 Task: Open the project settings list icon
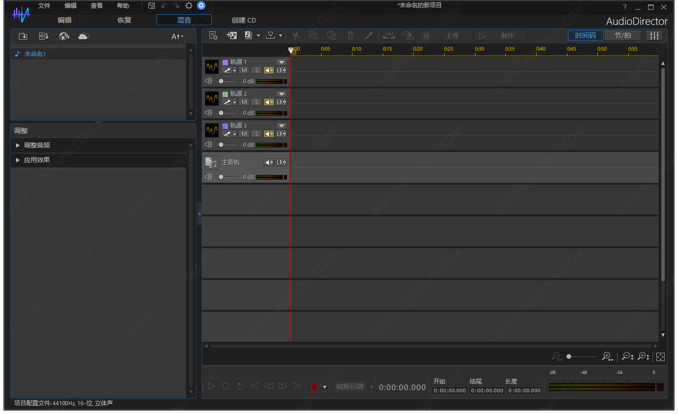coord(213,35)
